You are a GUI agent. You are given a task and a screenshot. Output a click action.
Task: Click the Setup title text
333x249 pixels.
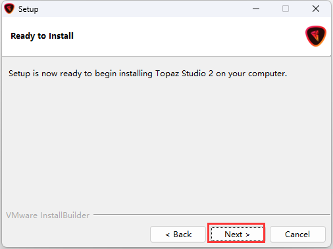tap(28, 9)
